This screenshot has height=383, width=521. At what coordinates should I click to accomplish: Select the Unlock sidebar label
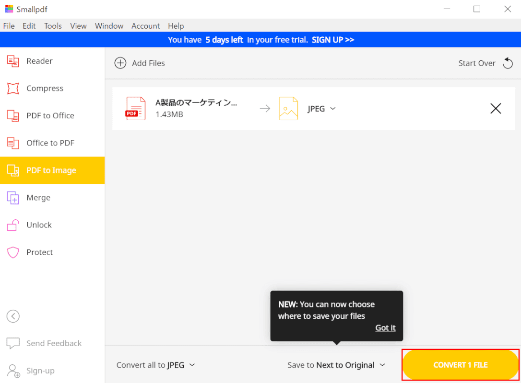tap(39, 225)
